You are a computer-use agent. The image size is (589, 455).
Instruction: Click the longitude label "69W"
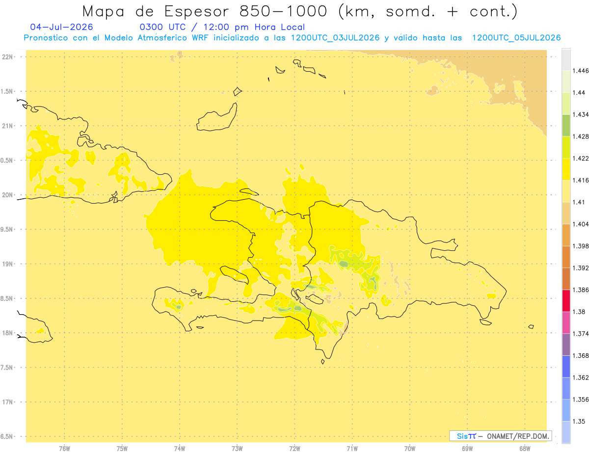[x=467, y=448]
